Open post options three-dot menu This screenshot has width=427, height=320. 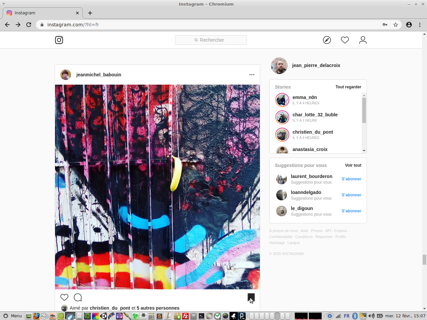[x=252, y=75]
